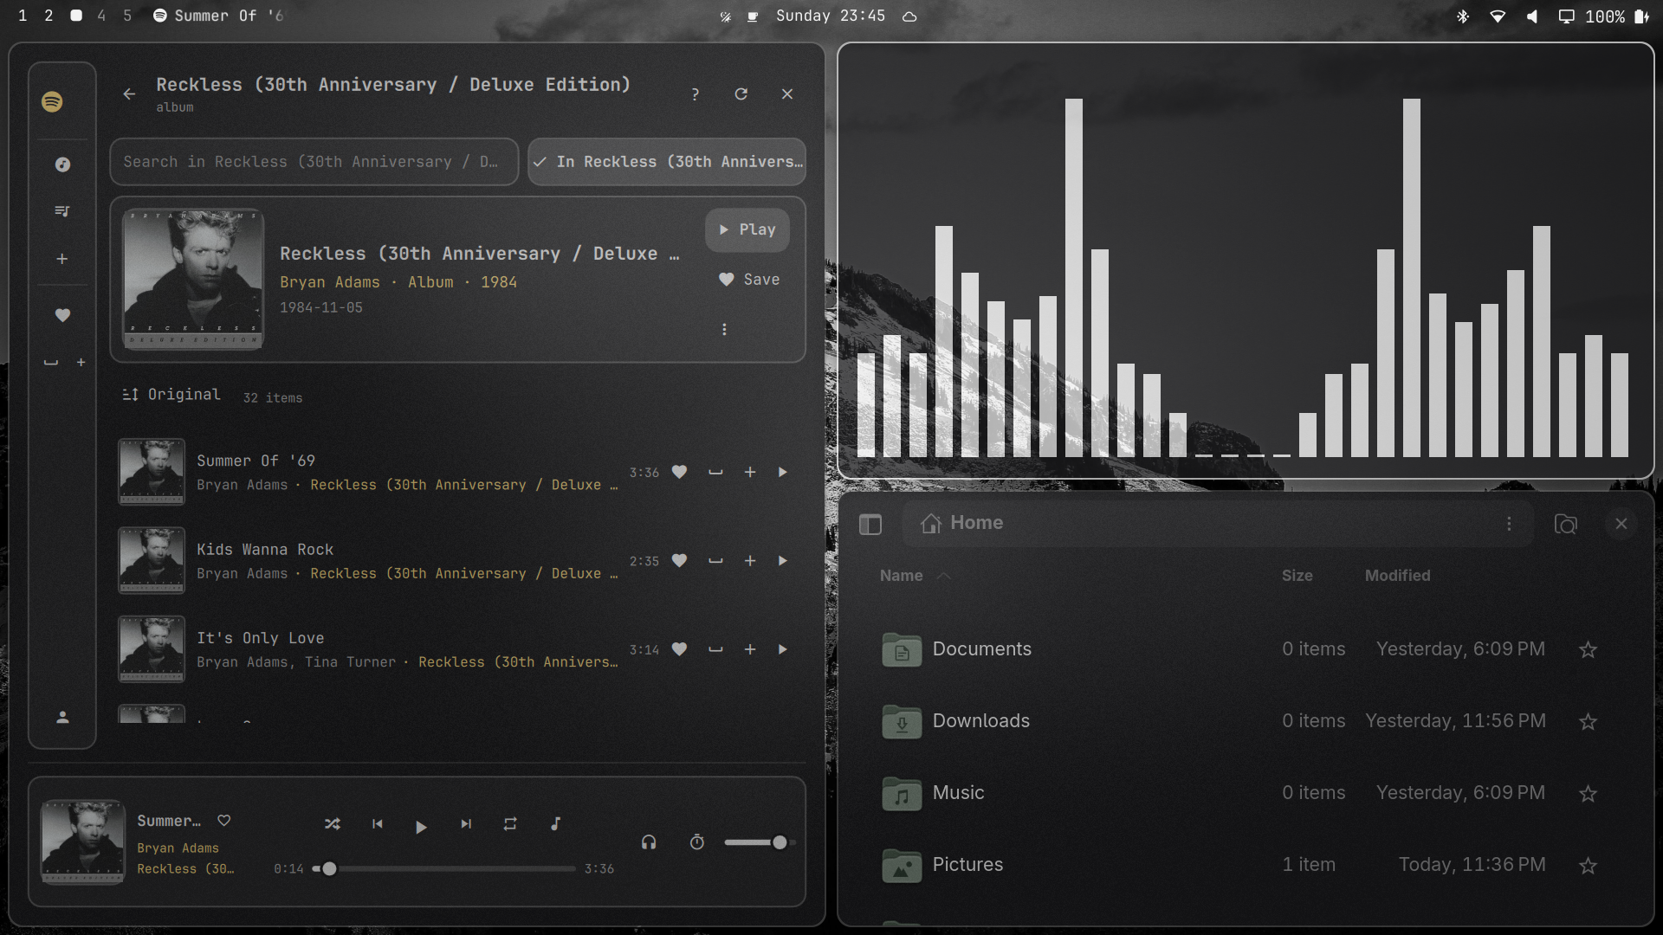Open Bryan Adams artist link in album header
Screen dimensions: 1663x935
pos(330,282)
